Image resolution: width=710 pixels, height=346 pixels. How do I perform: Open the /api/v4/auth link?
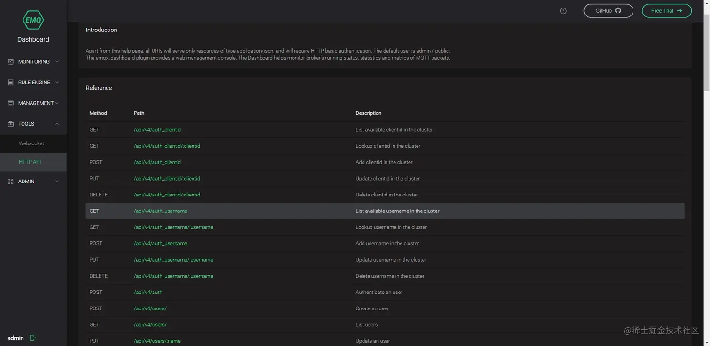(148, 293)
